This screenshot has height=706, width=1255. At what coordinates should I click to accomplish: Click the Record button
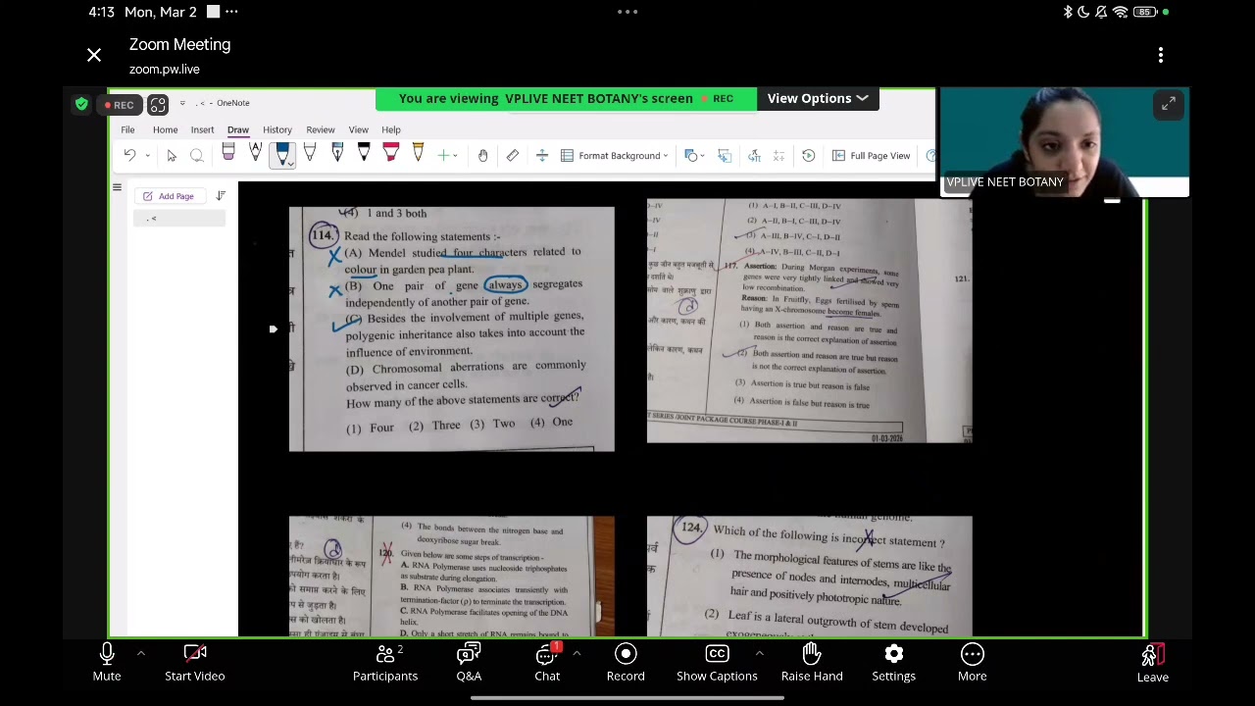(x=626, y=662)
